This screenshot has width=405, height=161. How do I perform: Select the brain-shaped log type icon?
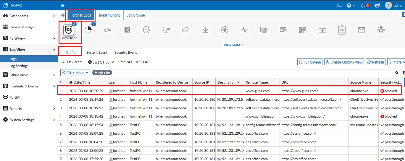coord(147,30)
